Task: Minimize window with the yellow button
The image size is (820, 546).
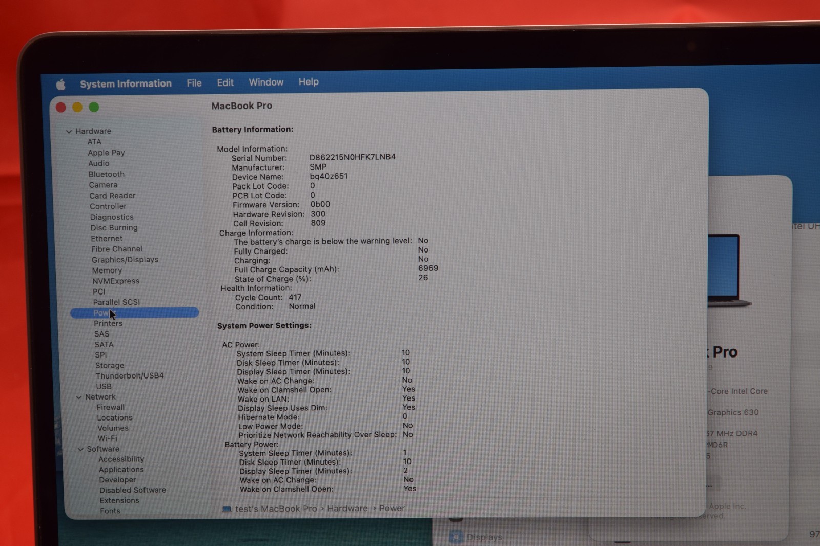Action: click(x=77, y=107)
